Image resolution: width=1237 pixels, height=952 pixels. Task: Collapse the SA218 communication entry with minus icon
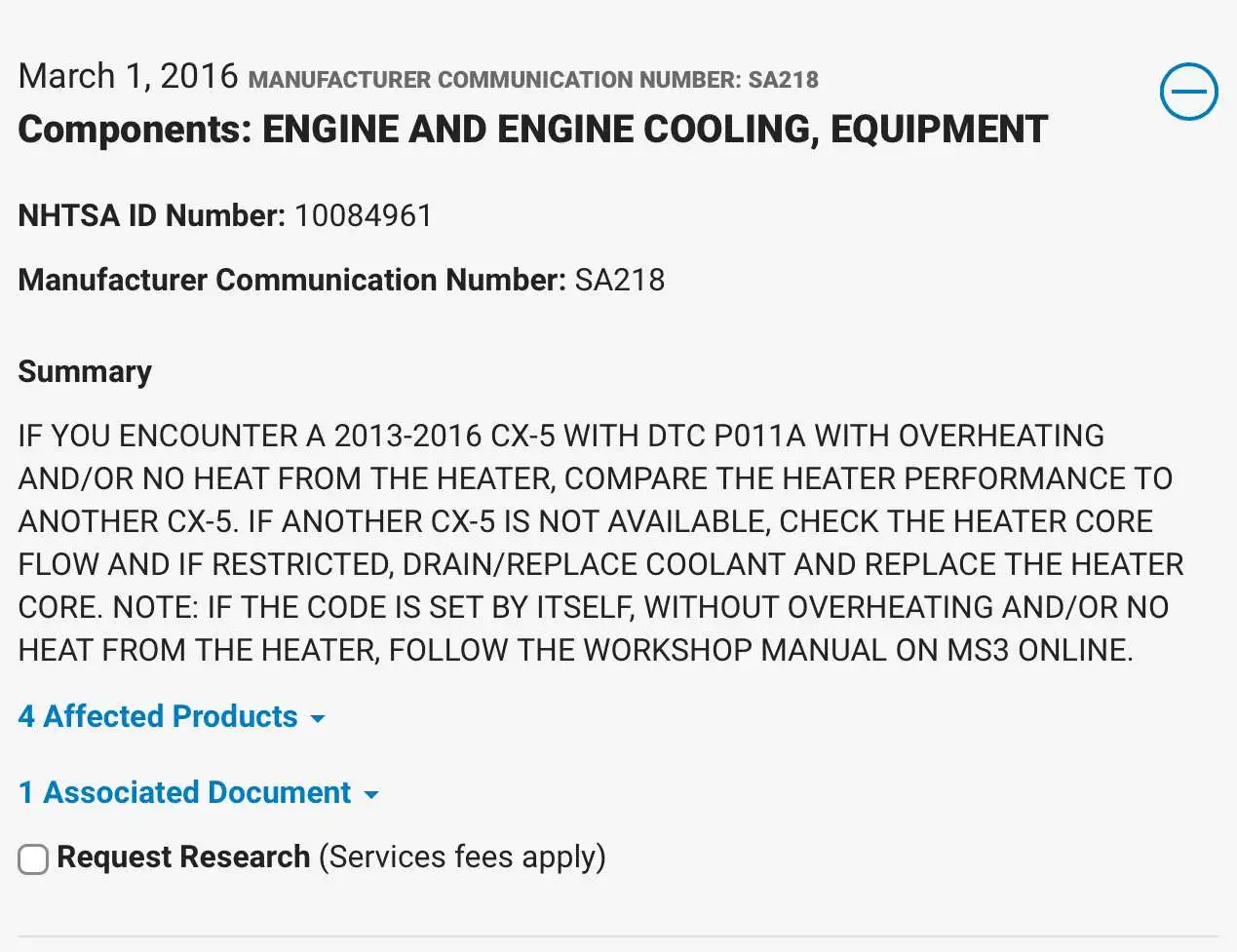click(x=1188, y=93)
